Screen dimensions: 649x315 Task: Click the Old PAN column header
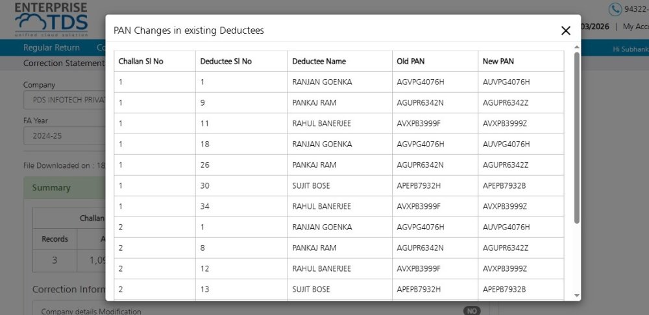[x=410, y=62]
